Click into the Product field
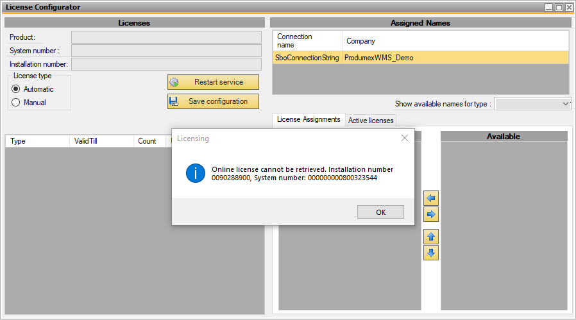The image size is (576, 320). [x=166, y=37]
